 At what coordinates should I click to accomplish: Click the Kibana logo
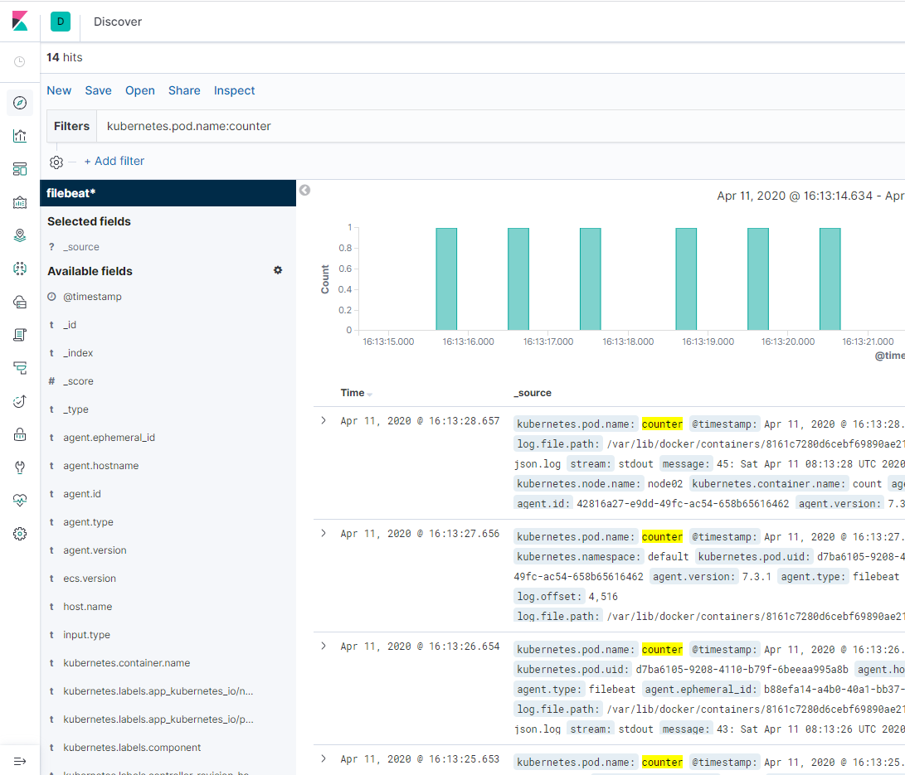(x=20, y=22)
